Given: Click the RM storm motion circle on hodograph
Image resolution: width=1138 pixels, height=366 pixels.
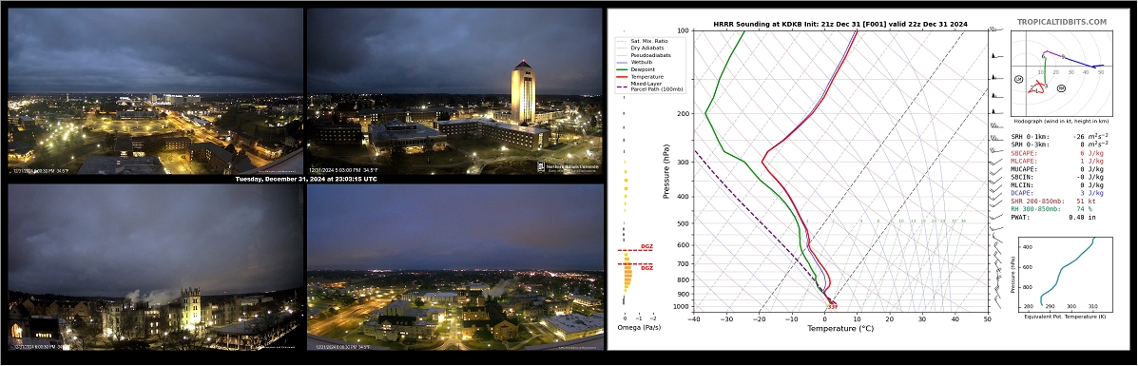Looking at the screenshot, I should click(1061, 87).
